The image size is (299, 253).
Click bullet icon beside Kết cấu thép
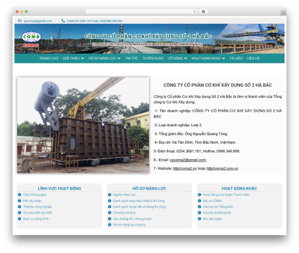20,201
